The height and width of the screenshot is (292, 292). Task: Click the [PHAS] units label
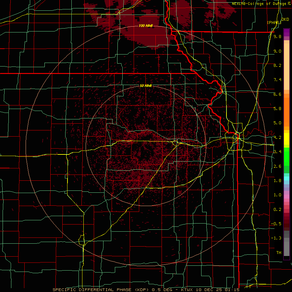[274, 22]
